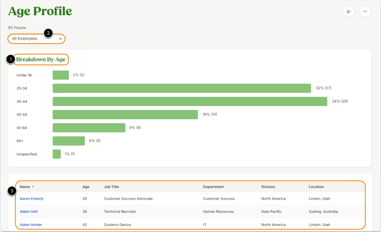Click the numbered callout marker 2
Viewport: 381px width, 232px height.
coord(49,33)
